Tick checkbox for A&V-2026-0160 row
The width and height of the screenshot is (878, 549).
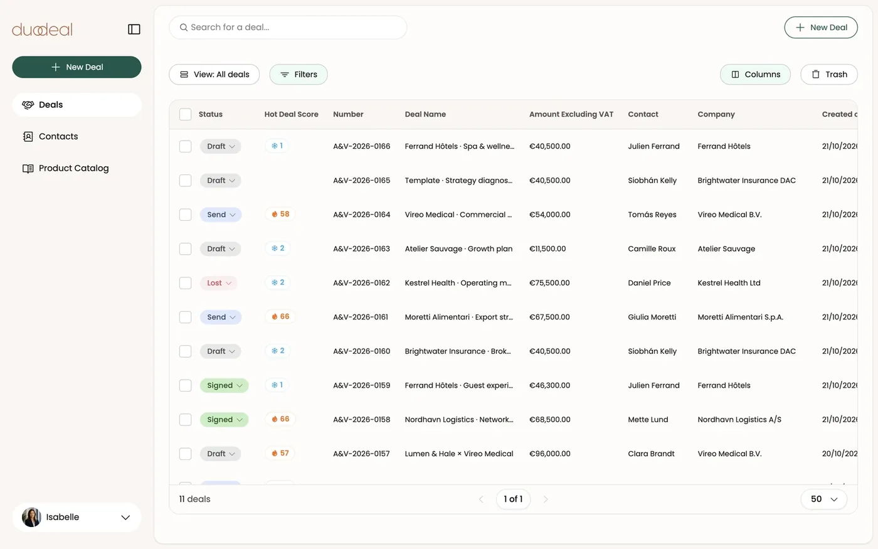click(x=185, y=351)
